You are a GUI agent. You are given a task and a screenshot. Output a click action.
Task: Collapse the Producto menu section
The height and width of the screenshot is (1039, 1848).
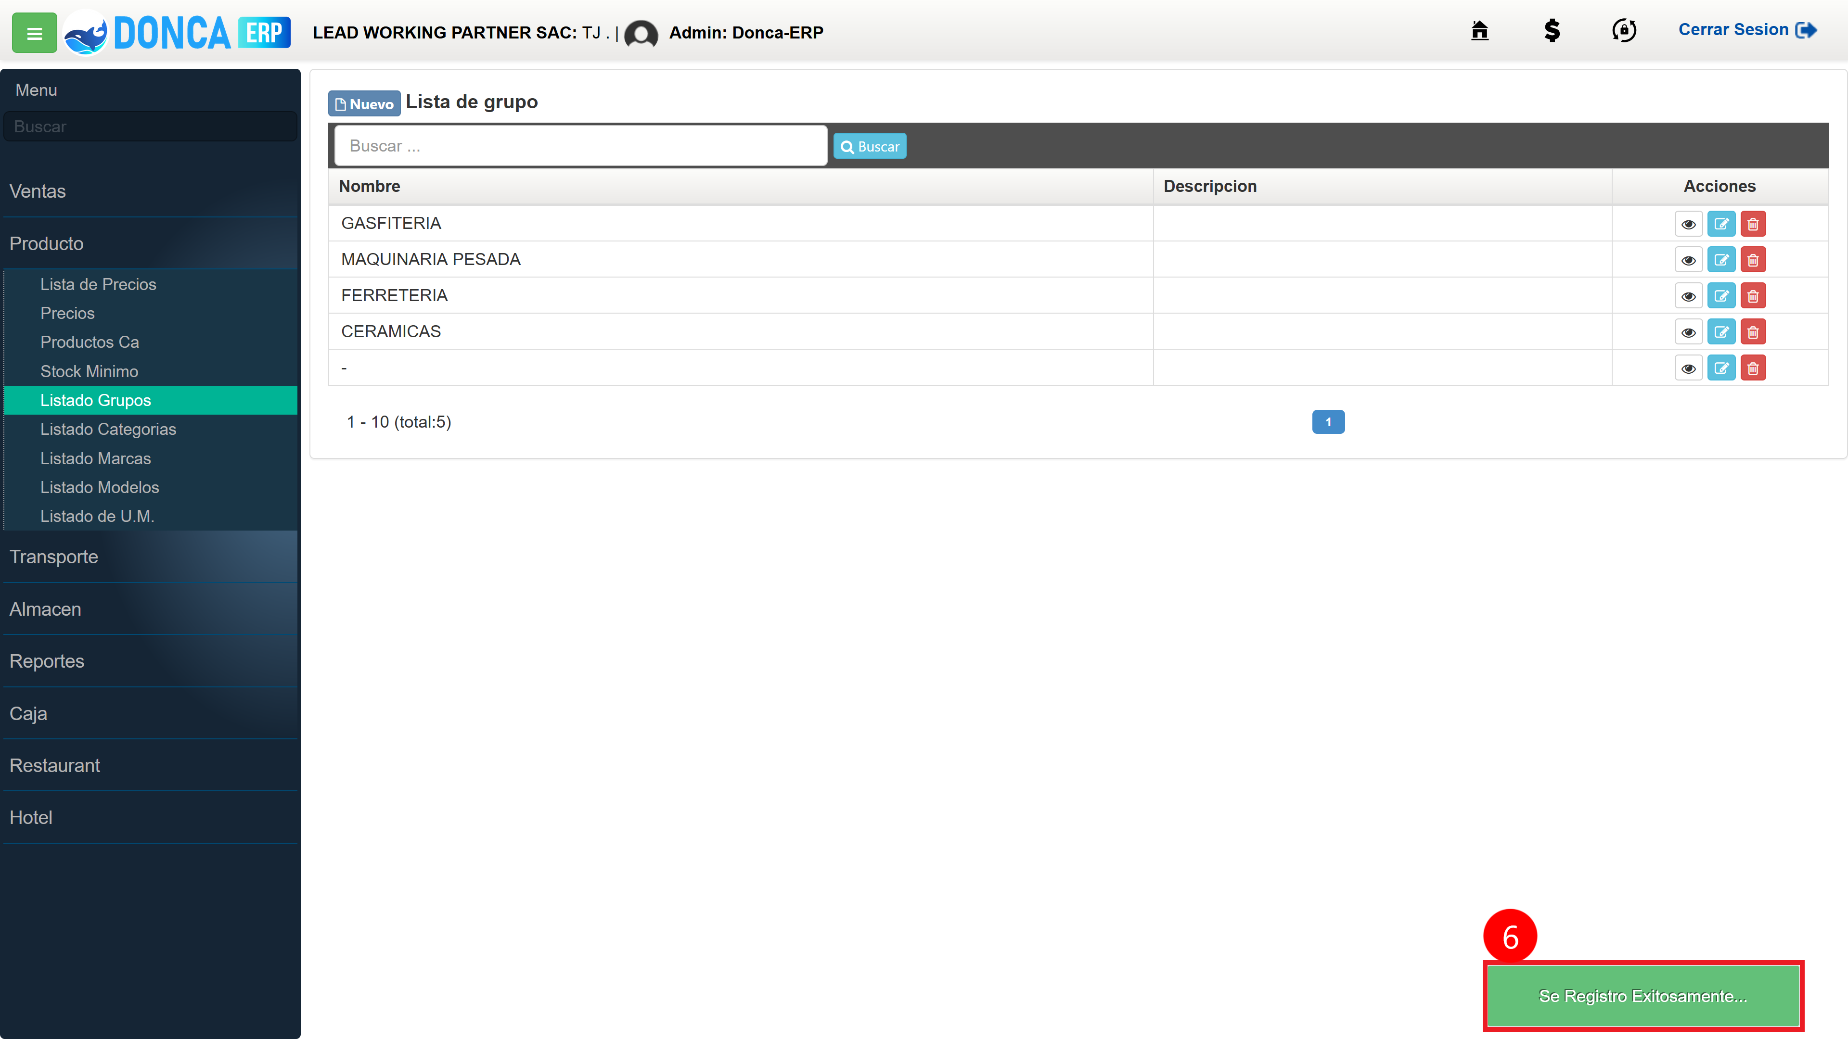point(150,244)
